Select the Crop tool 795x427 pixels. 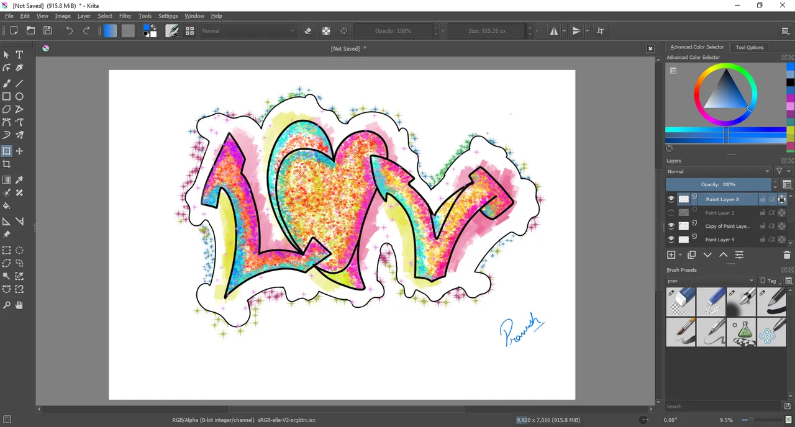tap(6, 164)
